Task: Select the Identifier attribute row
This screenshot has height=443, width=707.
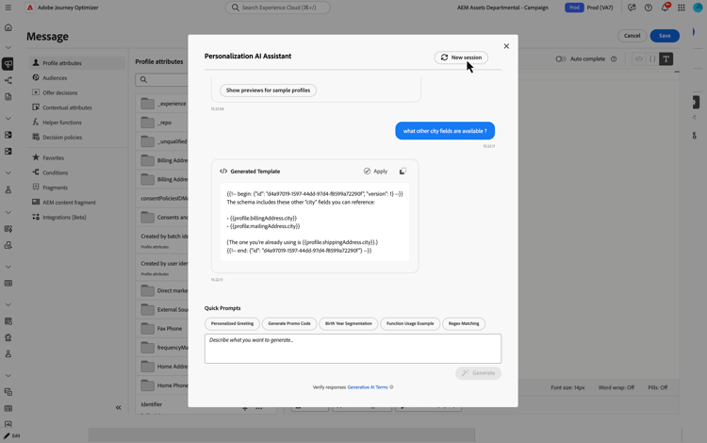Action: coord(162,404)
